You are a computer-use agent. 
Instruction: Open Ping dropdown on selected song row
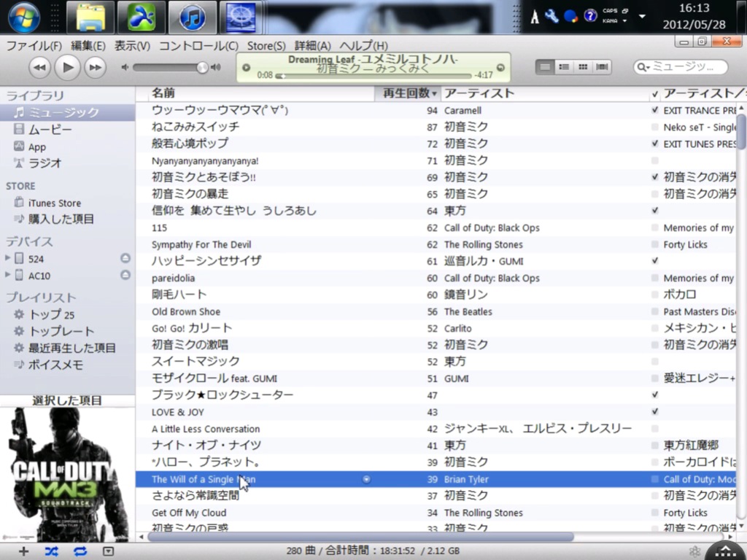coord(366,480)
